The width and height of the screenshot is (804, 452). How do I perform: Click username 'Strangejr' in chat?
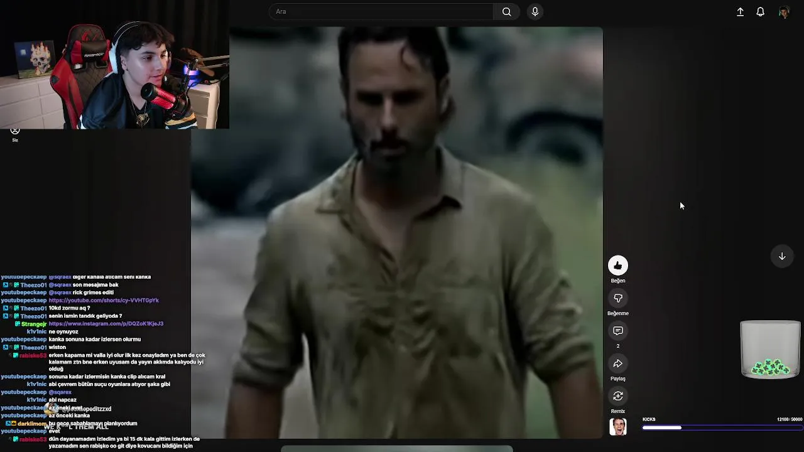[x=34, y=324]
